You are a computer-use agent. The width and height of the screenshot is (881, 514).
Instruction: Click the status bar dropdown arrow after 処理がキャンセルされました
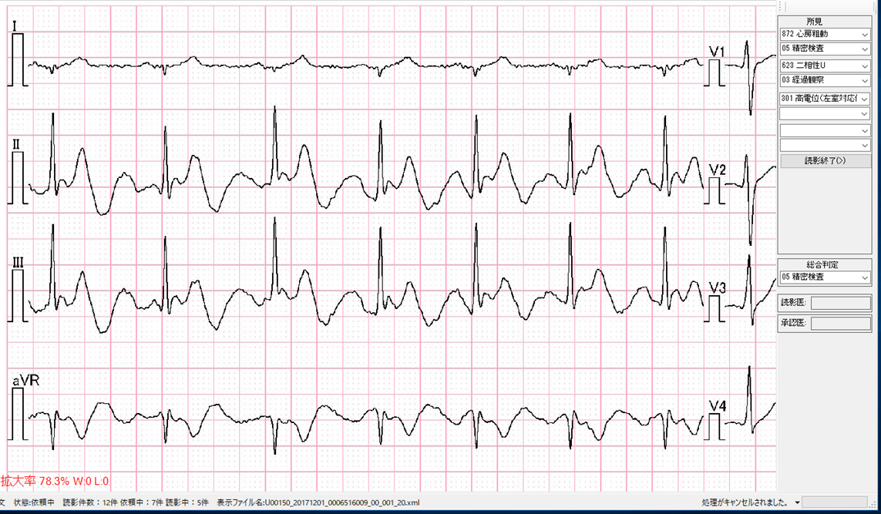tap(797, 502)
